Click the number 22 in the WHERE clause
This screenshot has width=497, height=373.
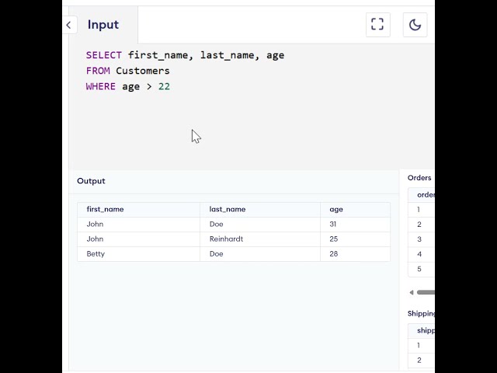pyautogui.click(x=164, y=86)
